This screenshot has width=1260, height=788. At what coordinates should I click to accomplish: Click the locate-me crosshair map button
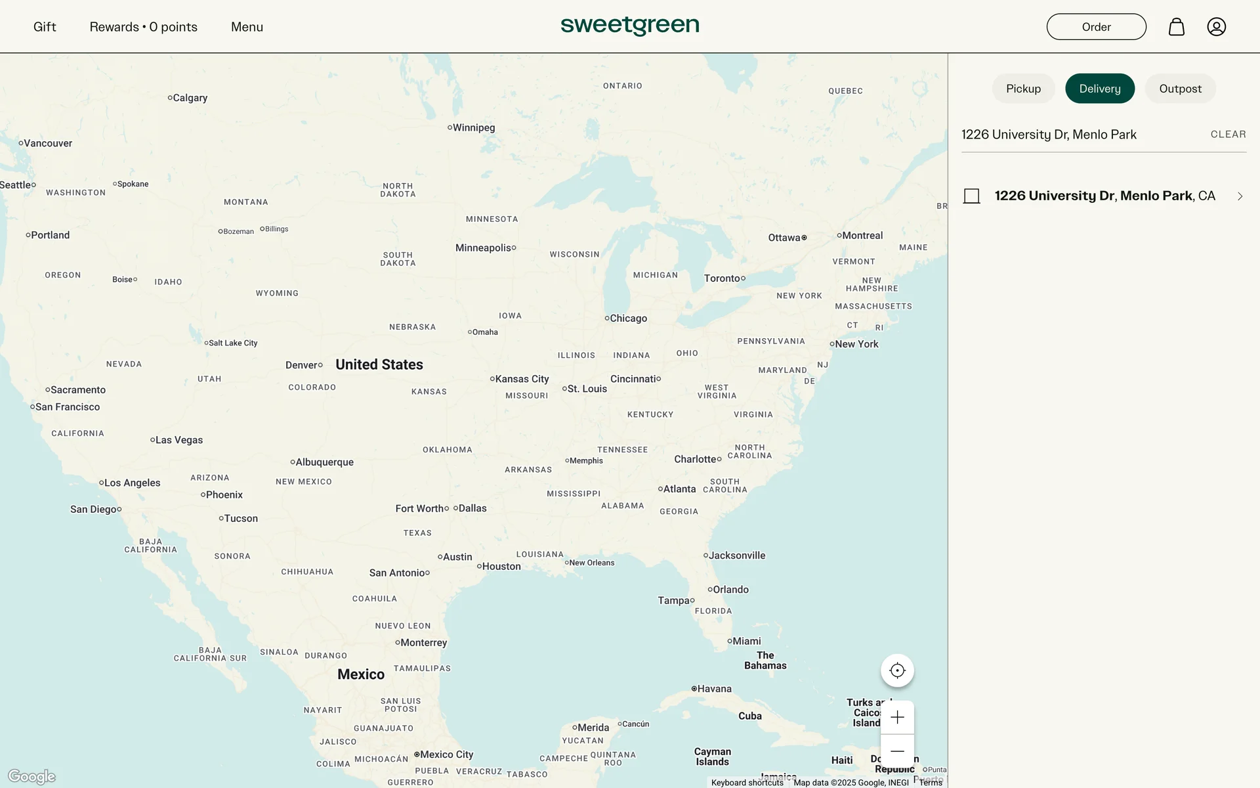pyautogui.click(x=897, y=670)
